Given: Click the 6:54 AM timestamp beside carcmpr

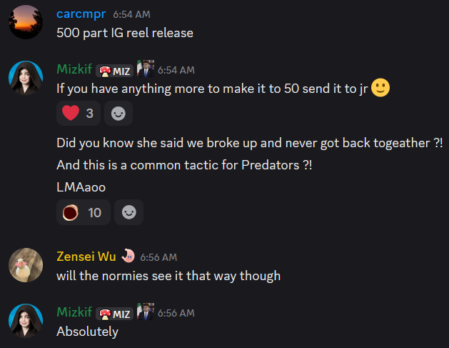Looking at the screenshot, I should (131, 14).
